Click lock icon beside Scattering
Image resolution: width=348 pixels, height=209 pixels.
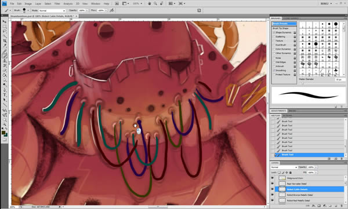click(295, 37)
